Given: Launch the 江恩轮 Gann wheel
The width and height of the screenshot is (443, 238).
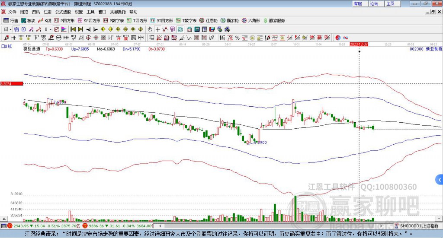Looking at the screenshot, I should click(209, 21).
